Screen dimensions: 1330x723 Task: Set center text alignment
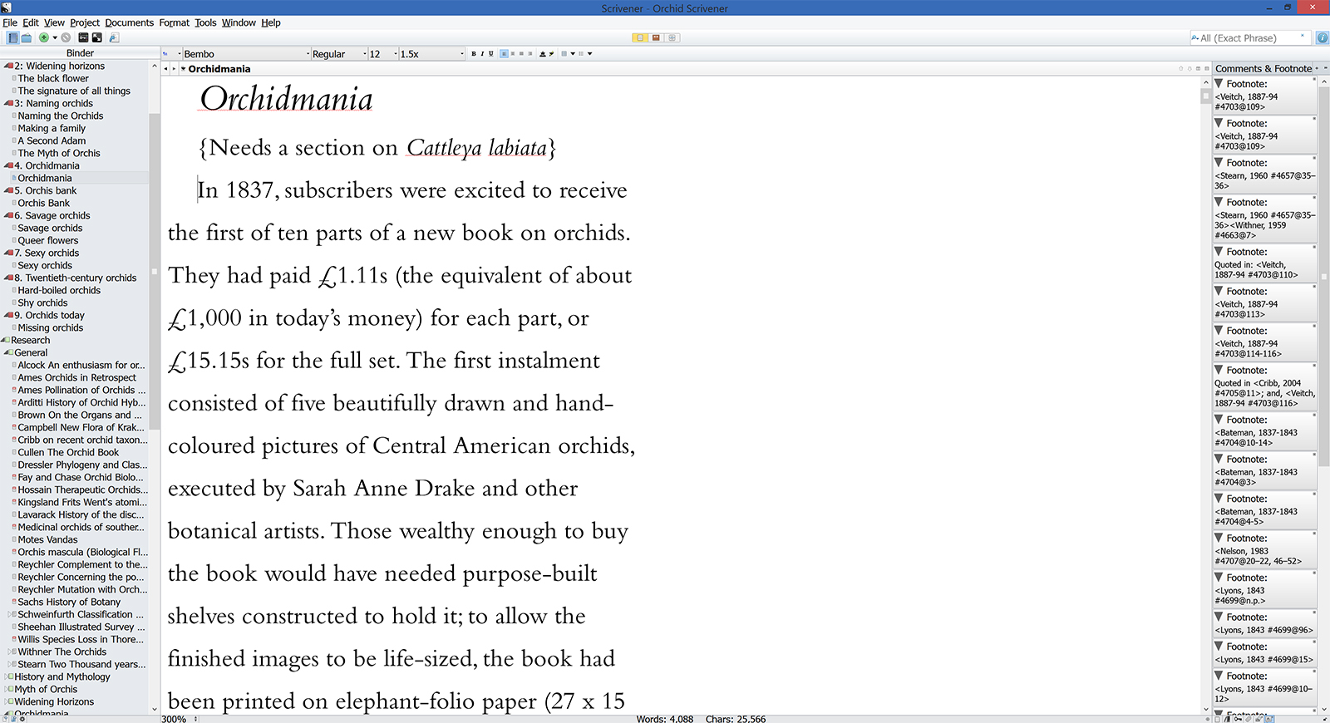pyautogui.click(x=513, y=53)
